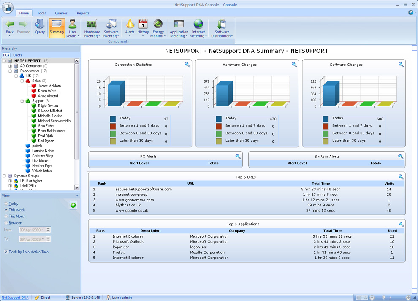Screen dimensions: 418x301
Task: Select James McMorn in the tree
Action: coord(49,86)
